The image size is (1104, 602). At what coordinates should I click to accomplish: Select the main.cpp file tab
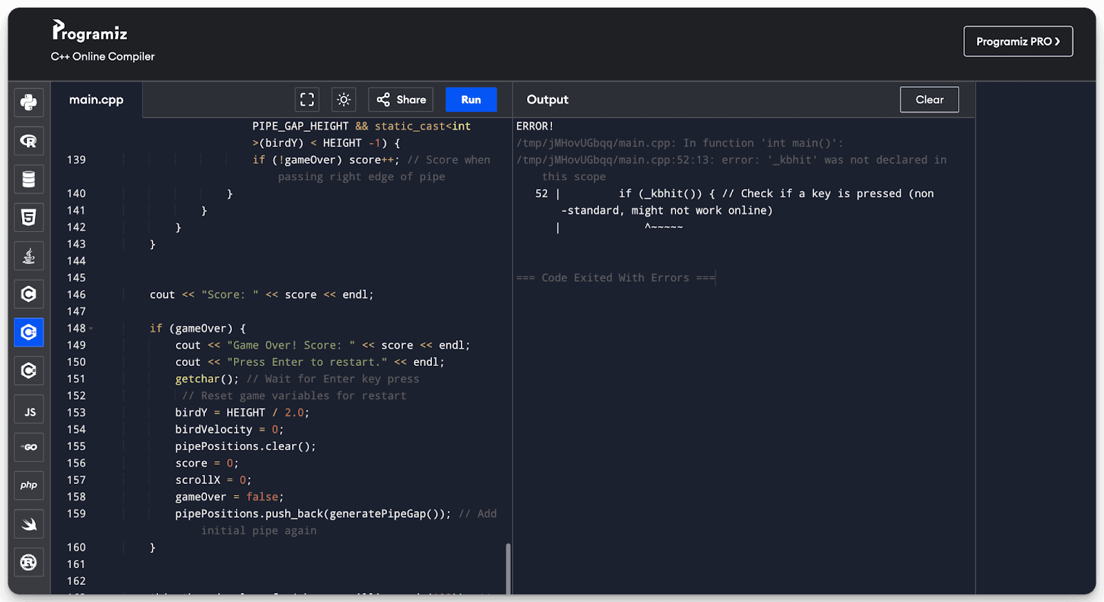(97, 99)
